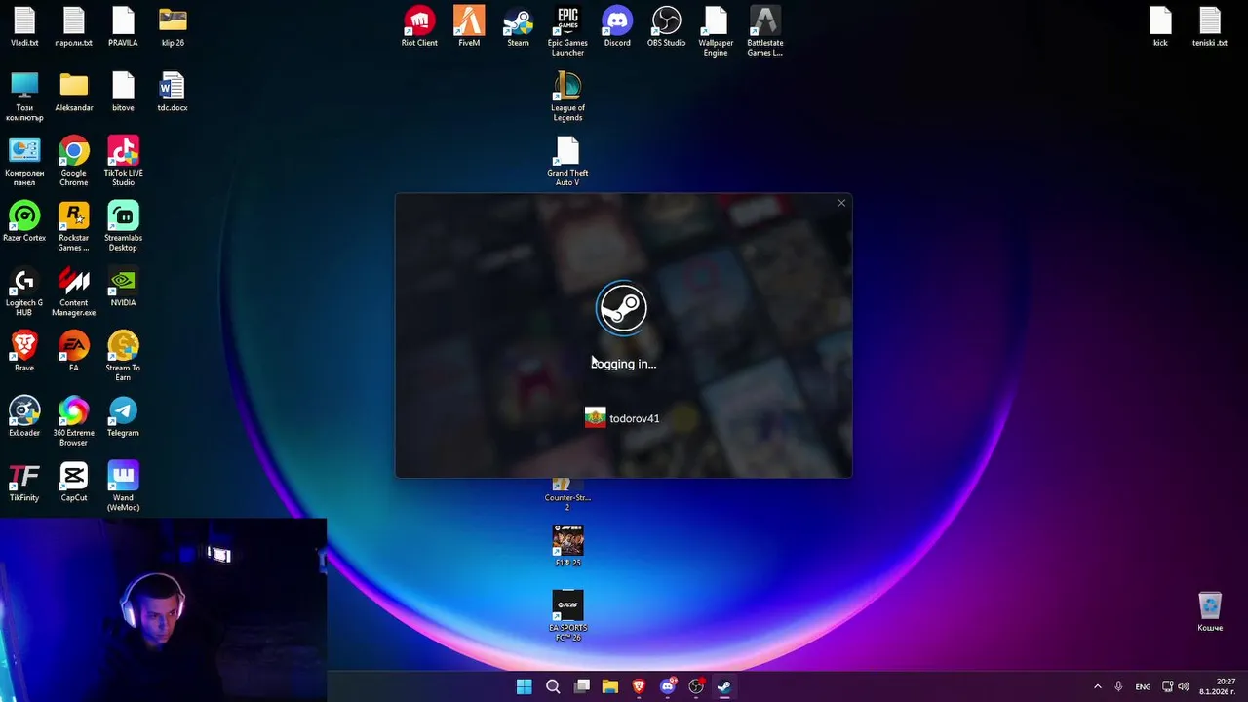
Task: Change the ENG input language
Action: 1143,686
